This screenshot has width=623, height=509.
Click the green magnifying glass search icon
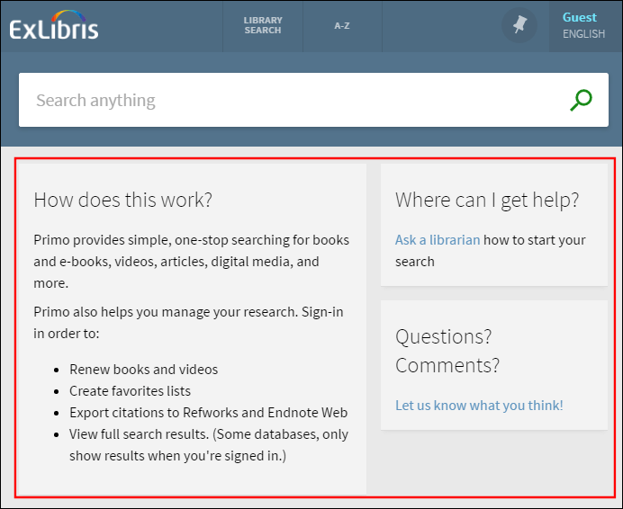pos(581,100)
